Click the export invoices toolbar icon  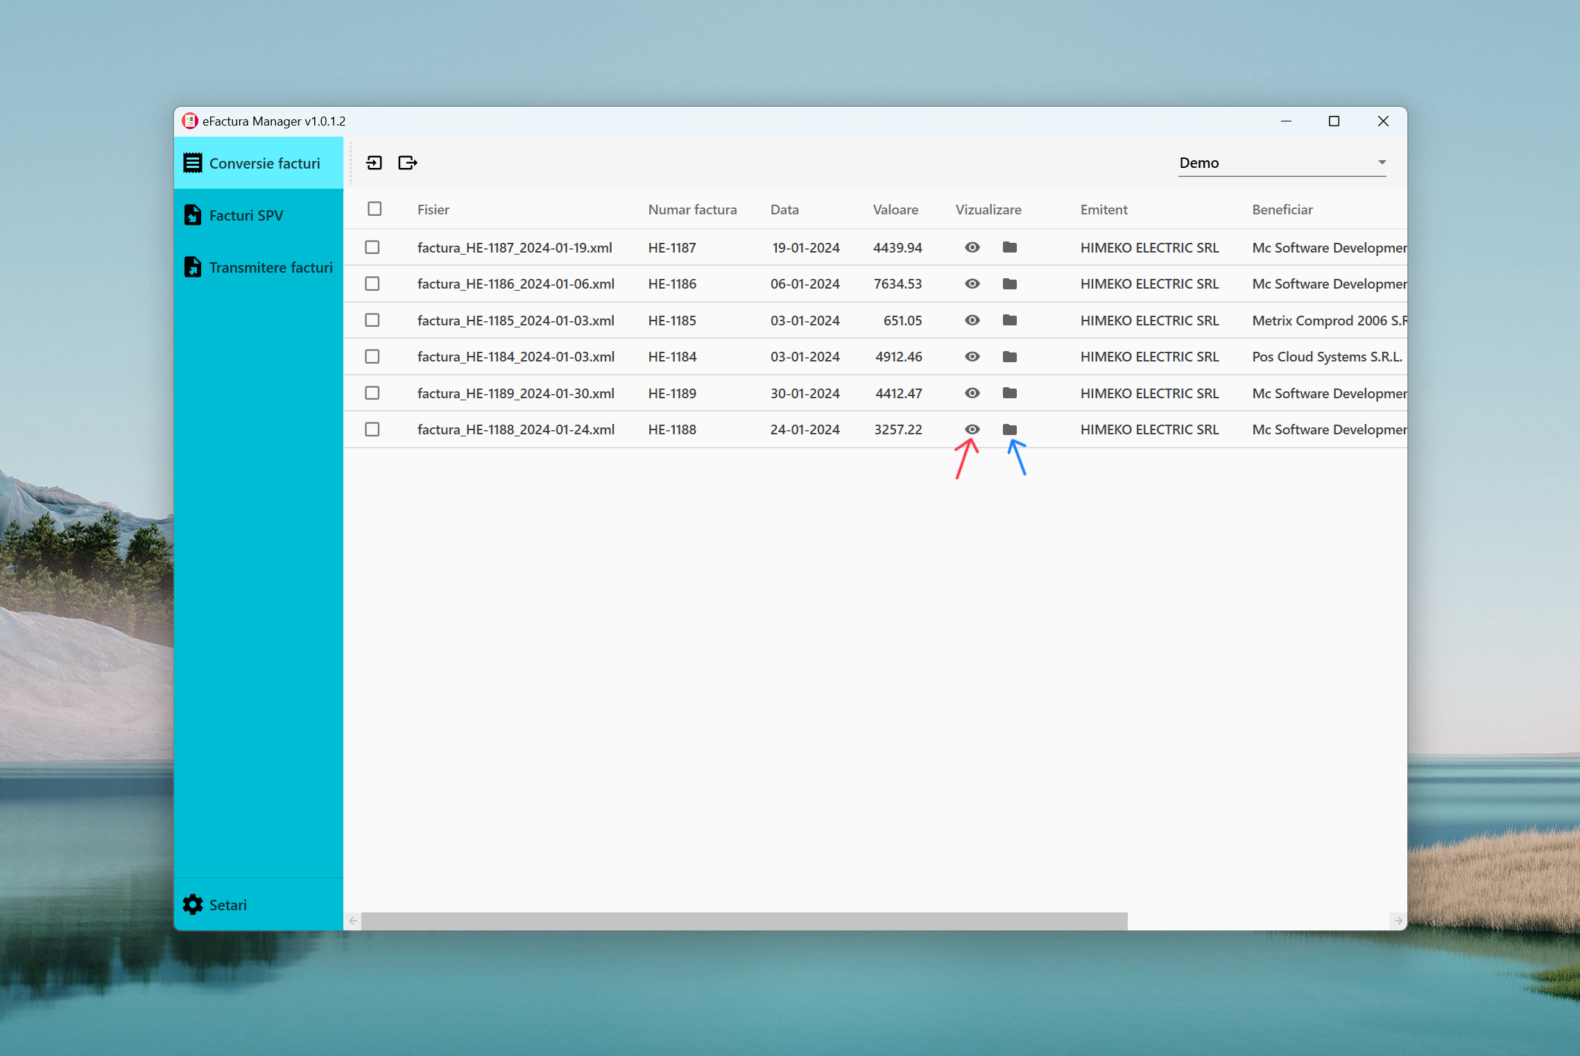pyautogui.click(x=407, y=163)
